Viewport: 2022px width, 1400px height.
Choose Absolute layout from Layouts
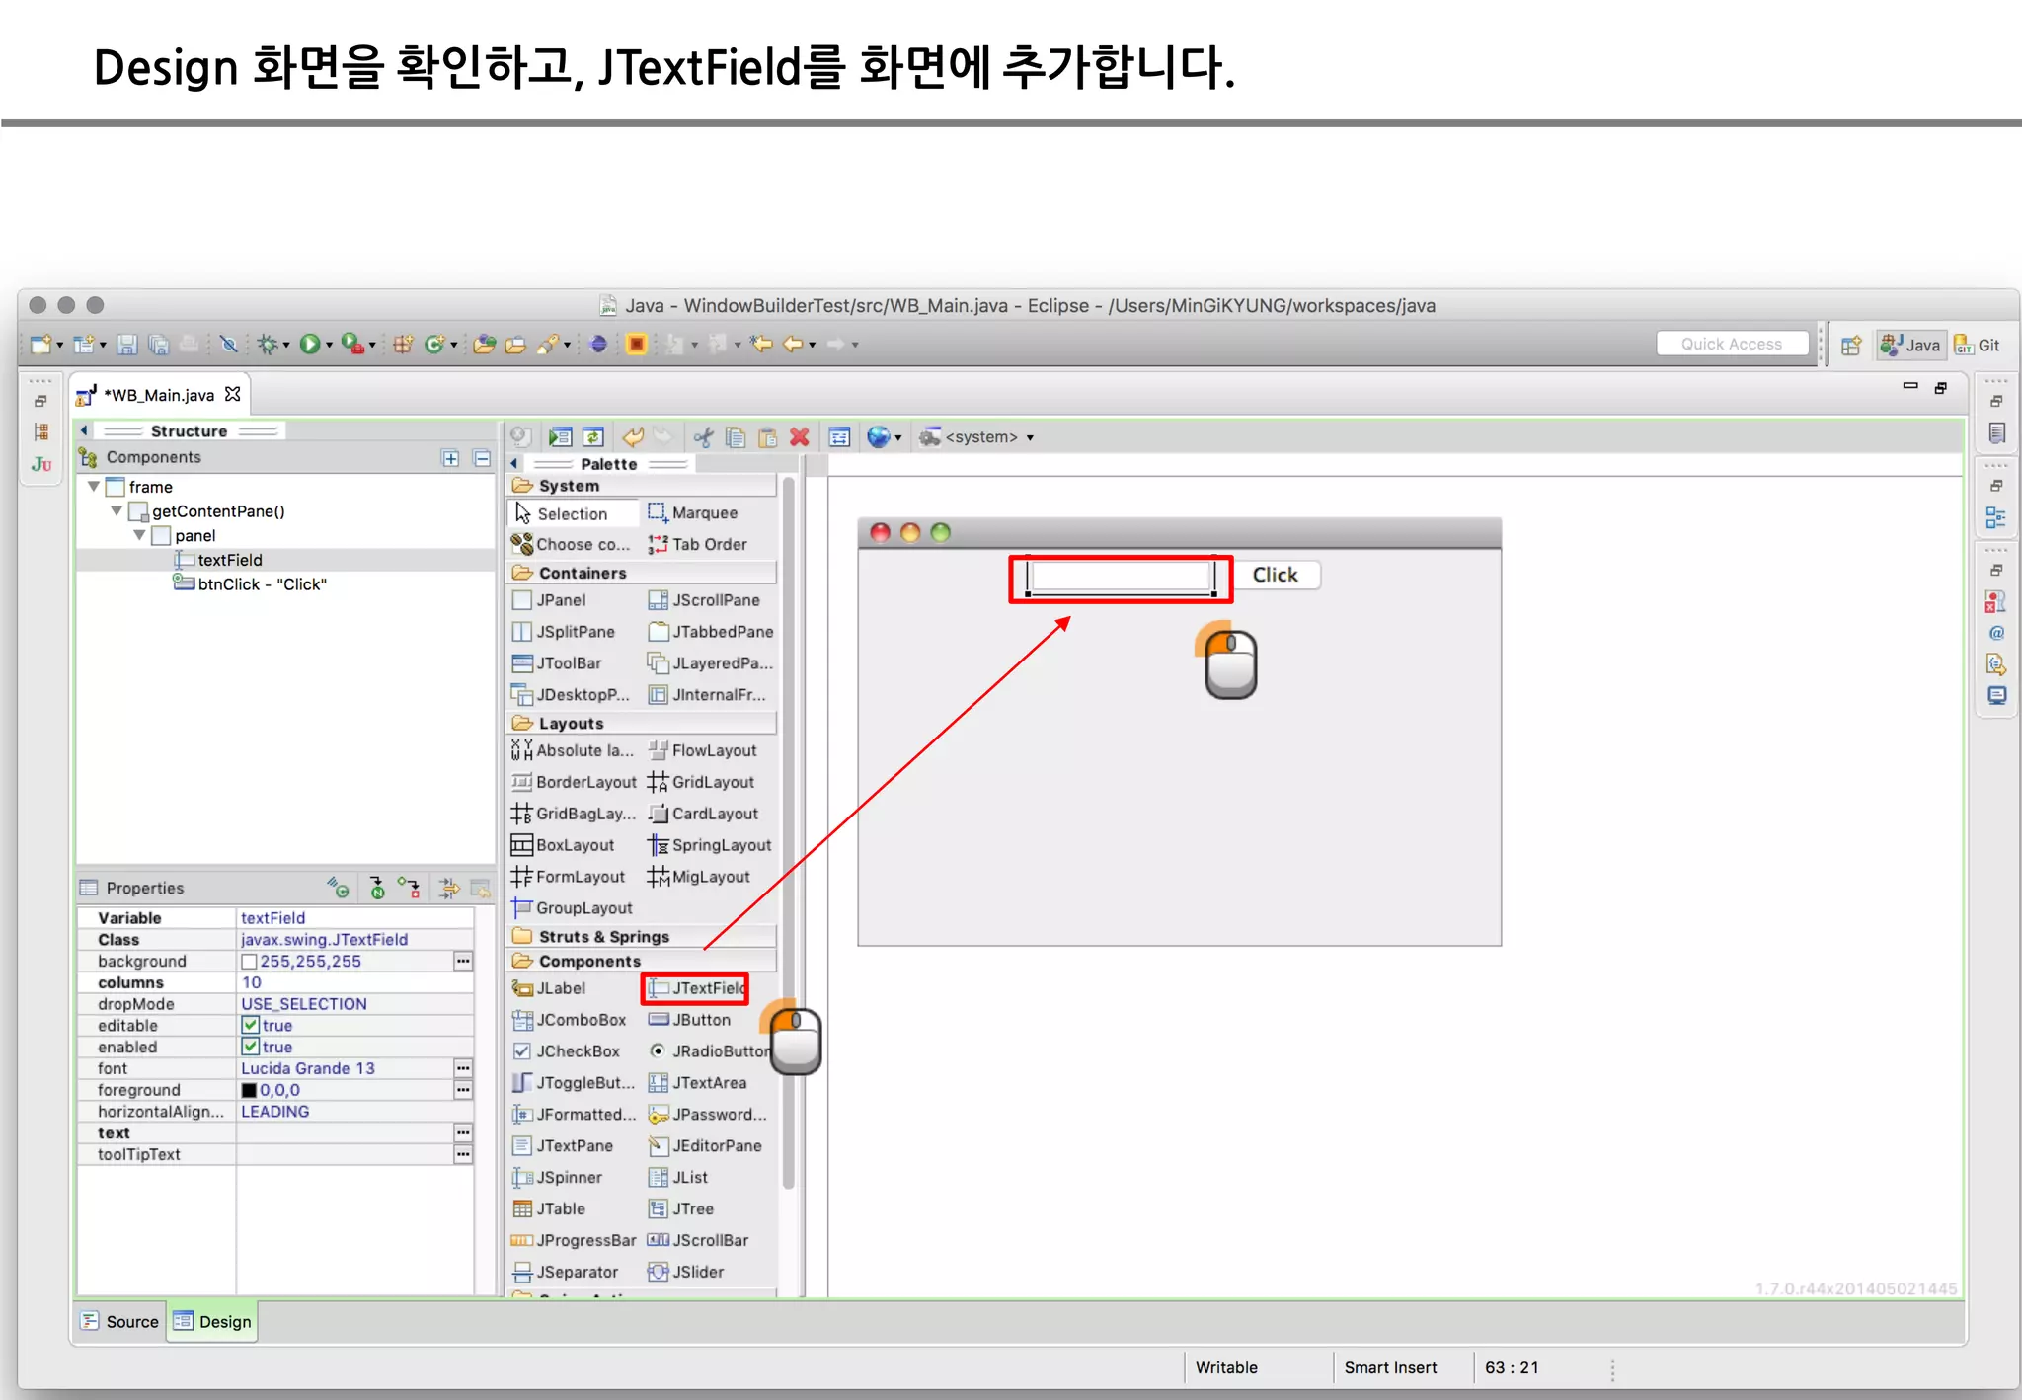(x=573, y=750)
